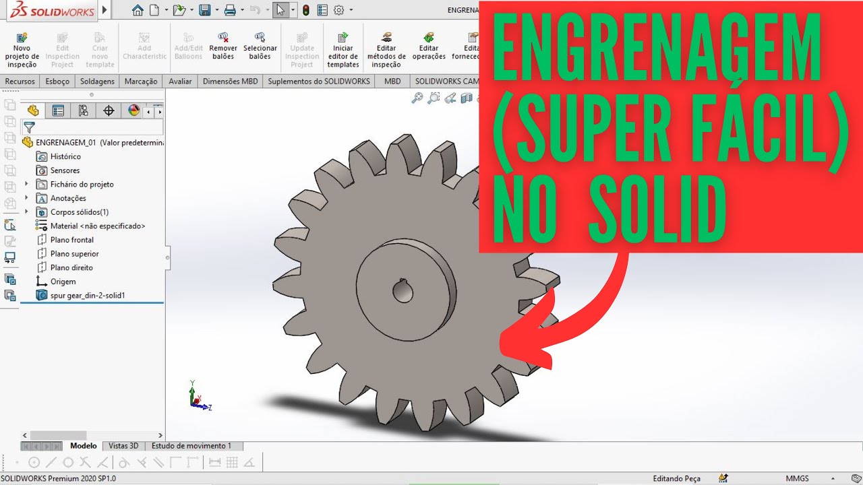Select ENGRENAGEM_01 root tree item
The image size is (863, 485).
coord(93,142)
